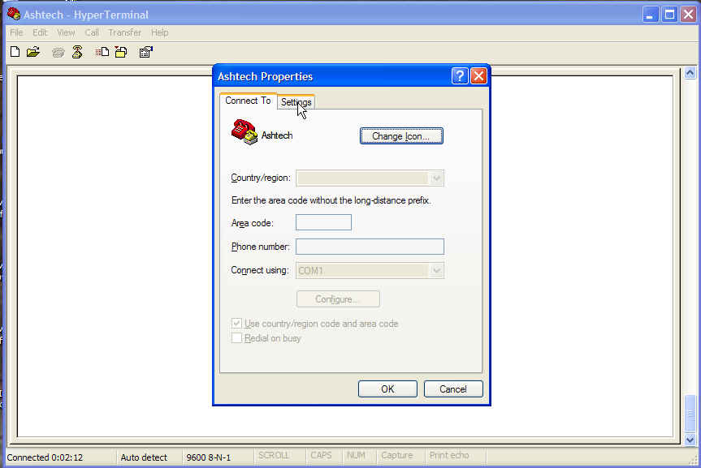Click the Properties toolbar icon
This screenshot has height=468, width=701.
click(x=145, y=52)
